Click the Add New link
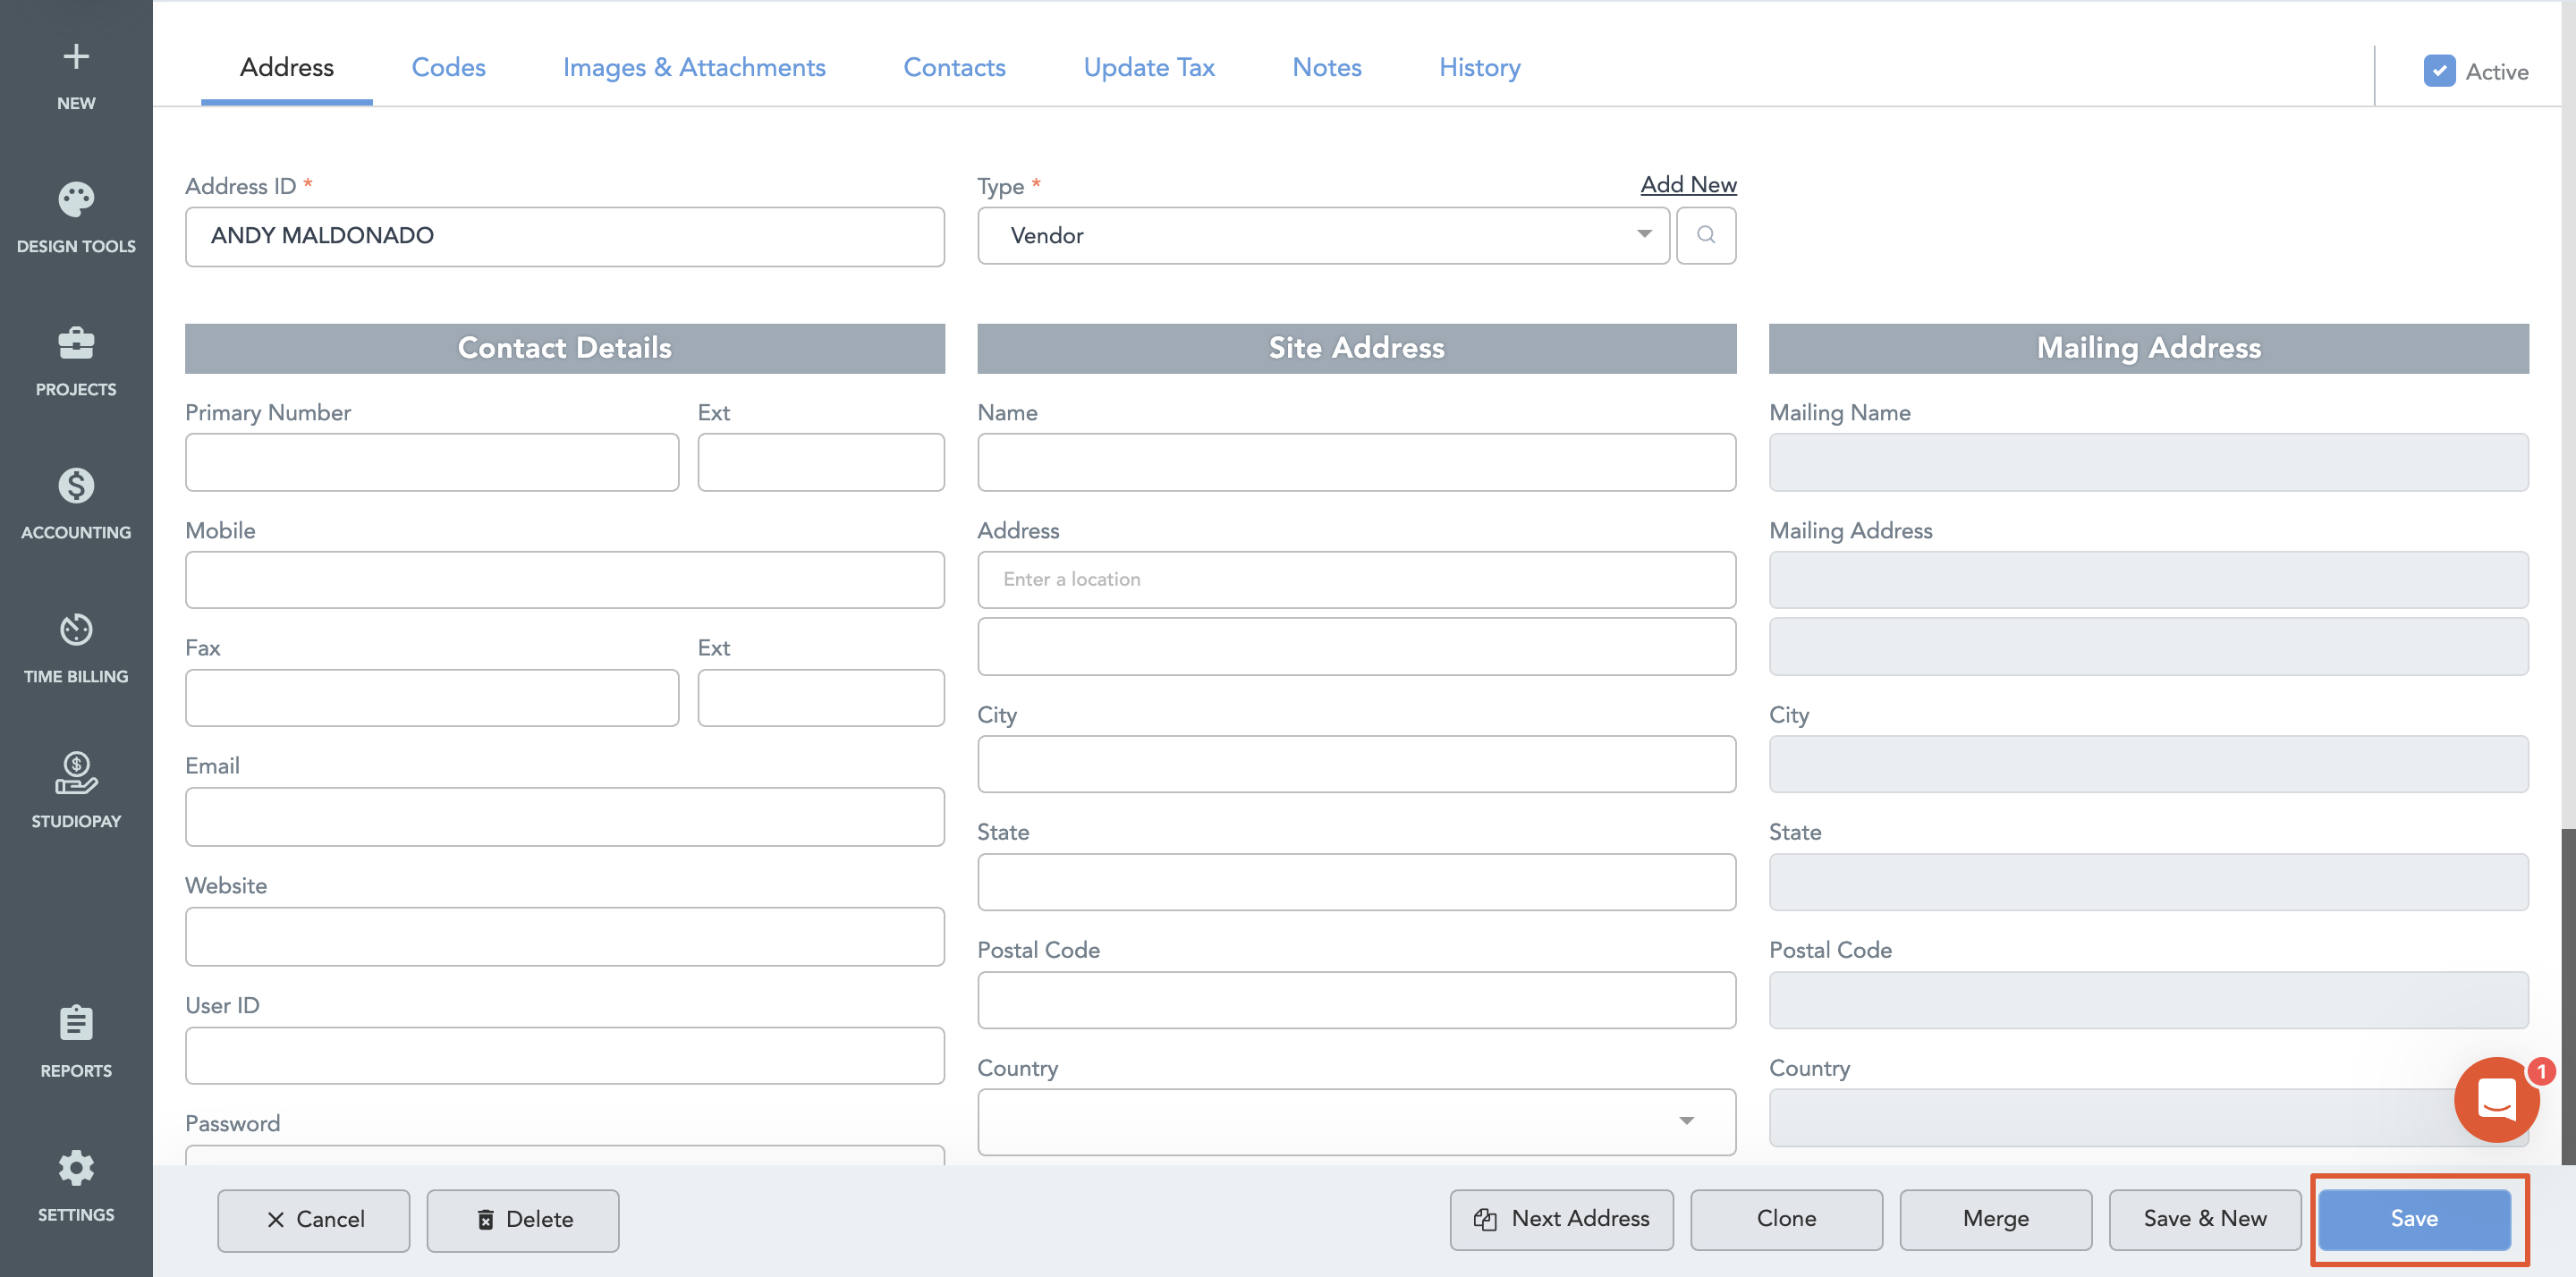The width and height of the screenshot is (2576, 1277). [1688, 185]
